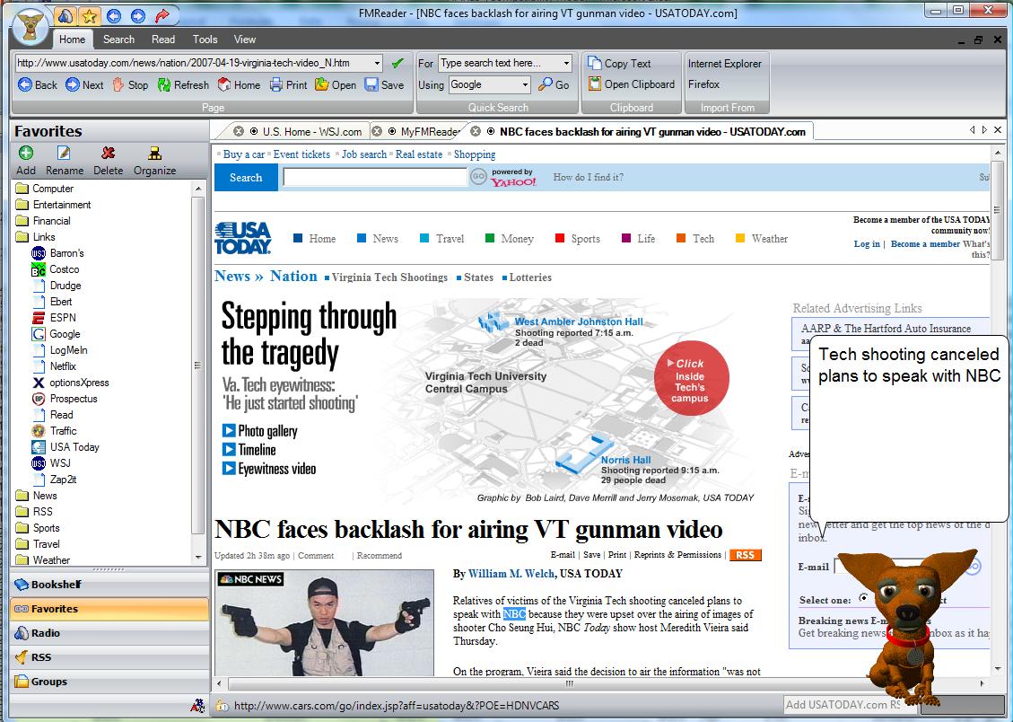Screen dimensions: 1013x722
Task: Switch to the Groups pane
Action: pos(109,682)
